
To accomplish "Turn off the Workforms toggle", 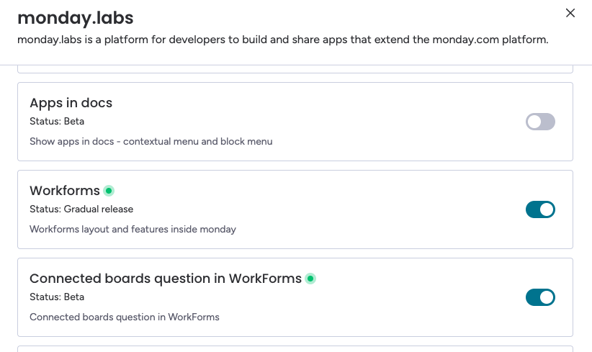I will click(540, 209).
